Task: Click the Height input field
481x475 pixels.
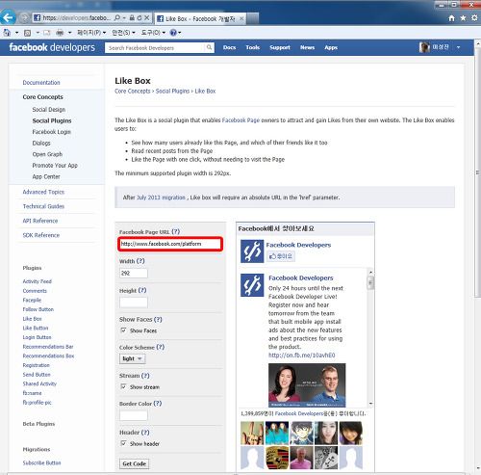Action: pyautogui.click(x=134, y=303)
